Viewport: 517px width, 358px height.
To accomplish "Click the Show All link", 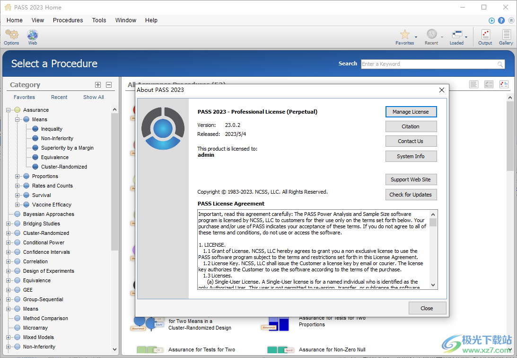I will [x=93, y=98].
